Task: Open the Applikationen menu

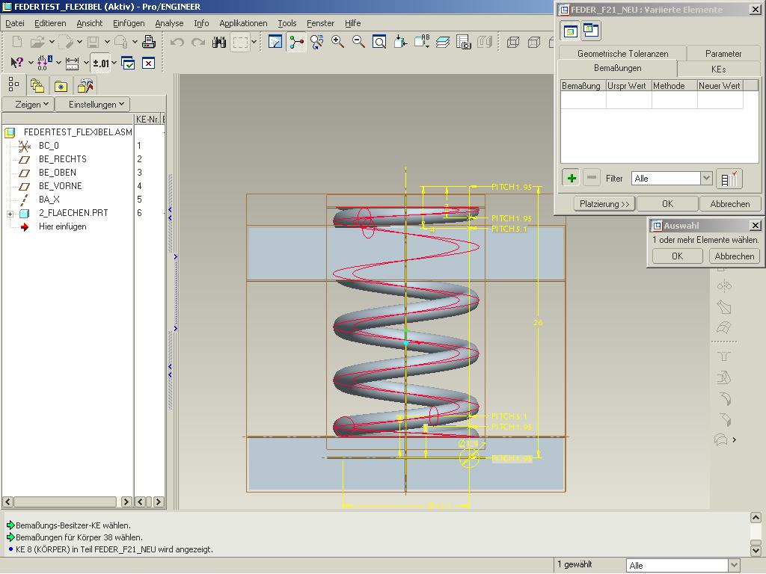Action: click(242, 23)
